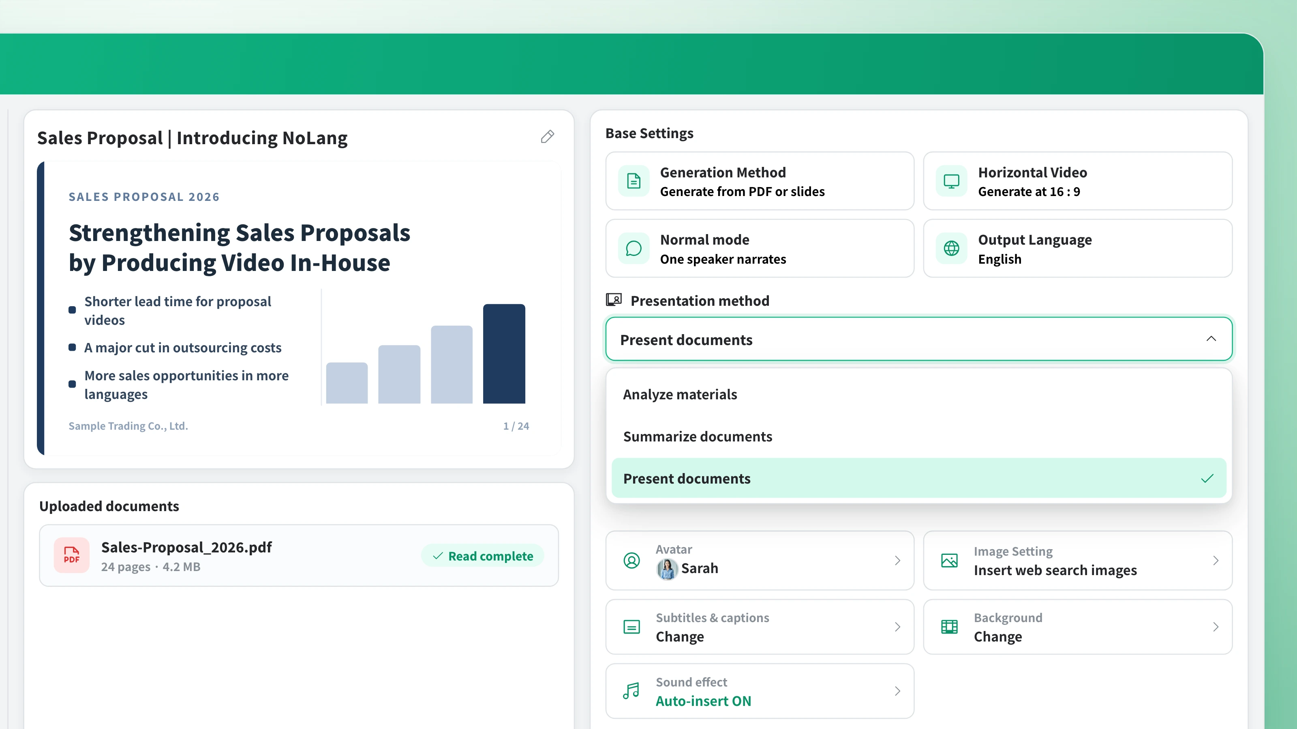
Task: Select the Sales-Proposal_2026.pdf document row
Action: tap(299, 556)
